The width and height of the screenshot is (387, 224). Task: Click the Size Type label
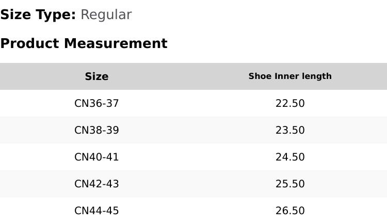click(x=38, y=15)
